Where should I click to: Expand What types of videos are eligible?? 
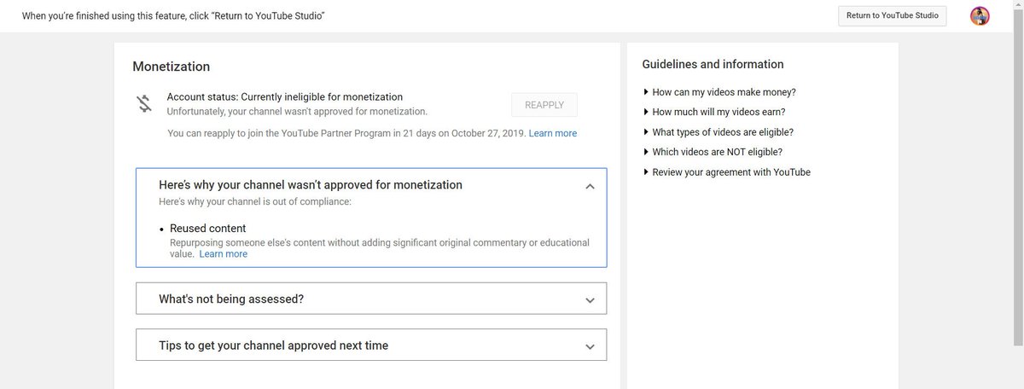tap(719, 132)
